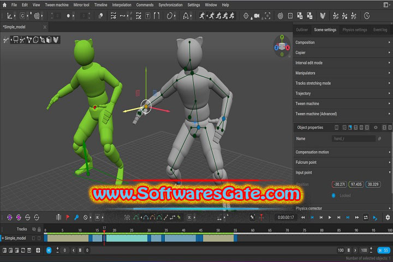Viewport: 393px width, 262px height.
Task: Toggle the IK button above timeline
Action: click(x=97, y=217)
